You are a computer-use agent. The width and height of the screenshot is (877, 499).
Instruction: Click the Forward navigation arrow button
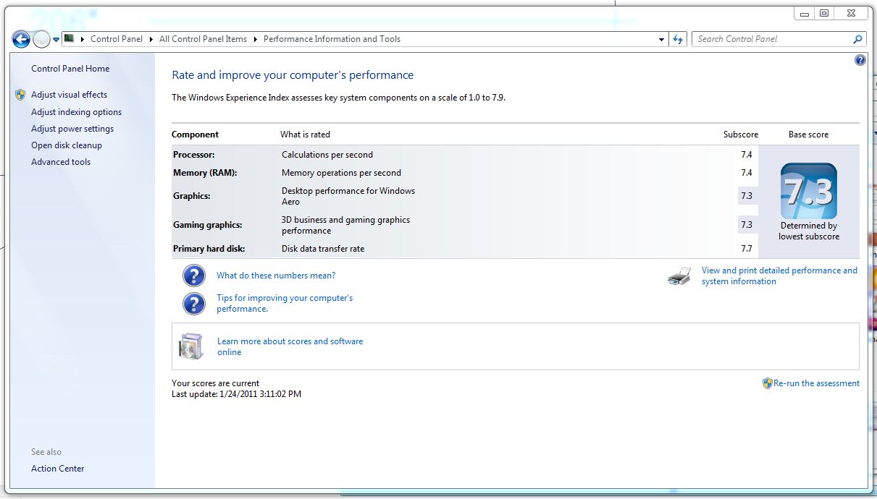coord(41,40)
